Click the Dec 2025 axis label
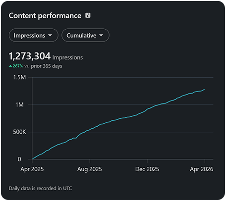Screen dimensions: 226x201 (x=147, y=169)
